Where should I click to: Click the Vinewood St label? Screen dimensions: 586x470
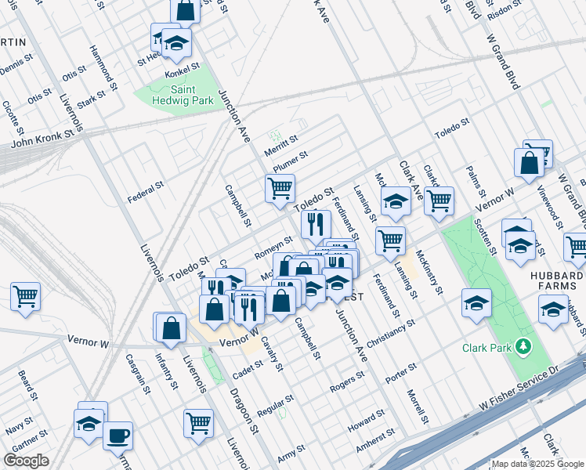click(550, 207)
